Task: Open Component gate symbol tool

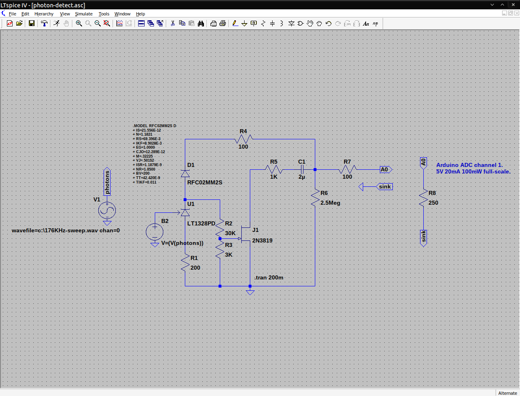Action: click(x=301, y=24)
